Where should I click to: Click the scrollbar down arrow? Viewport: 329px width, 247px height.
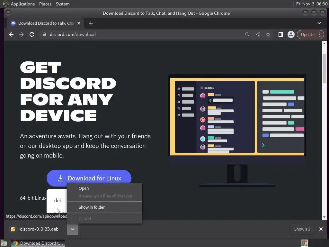325,217
